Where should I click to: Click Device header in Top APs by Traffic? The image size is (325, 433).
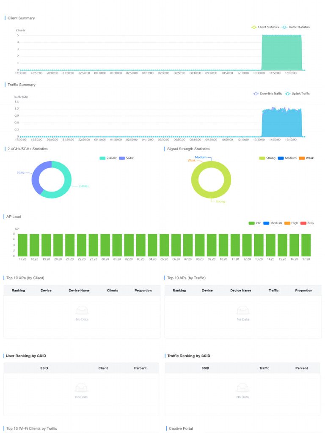(x=207, y=290)
